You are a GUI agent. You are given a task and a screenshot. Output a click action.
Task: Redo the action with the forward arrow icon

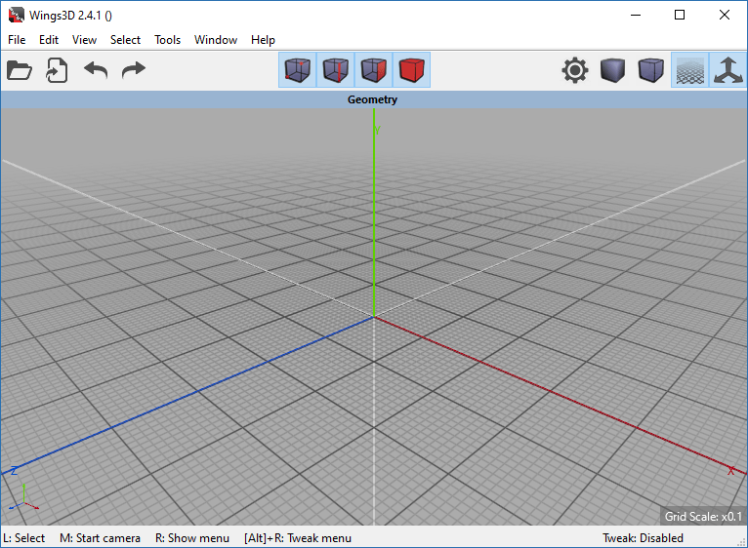(134, 70)
